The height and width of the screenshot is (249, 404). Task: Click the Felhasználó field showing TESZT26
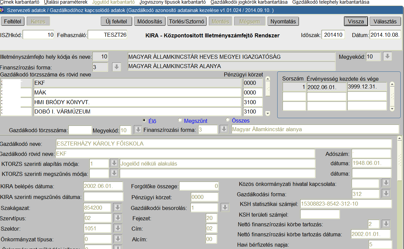click(107, 35)
